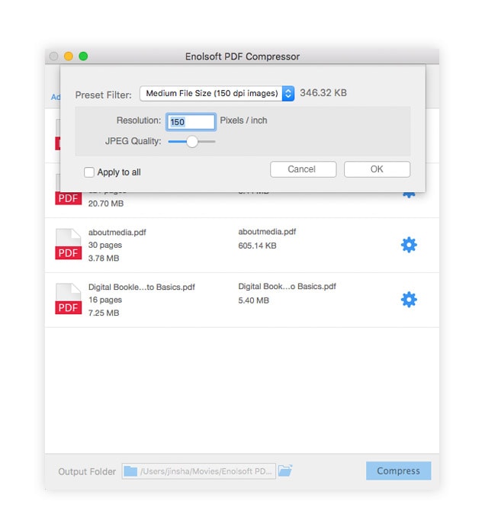Click the Output Folder label
The height and width of the screenshot is (527, 485).
tap(87, 471)
